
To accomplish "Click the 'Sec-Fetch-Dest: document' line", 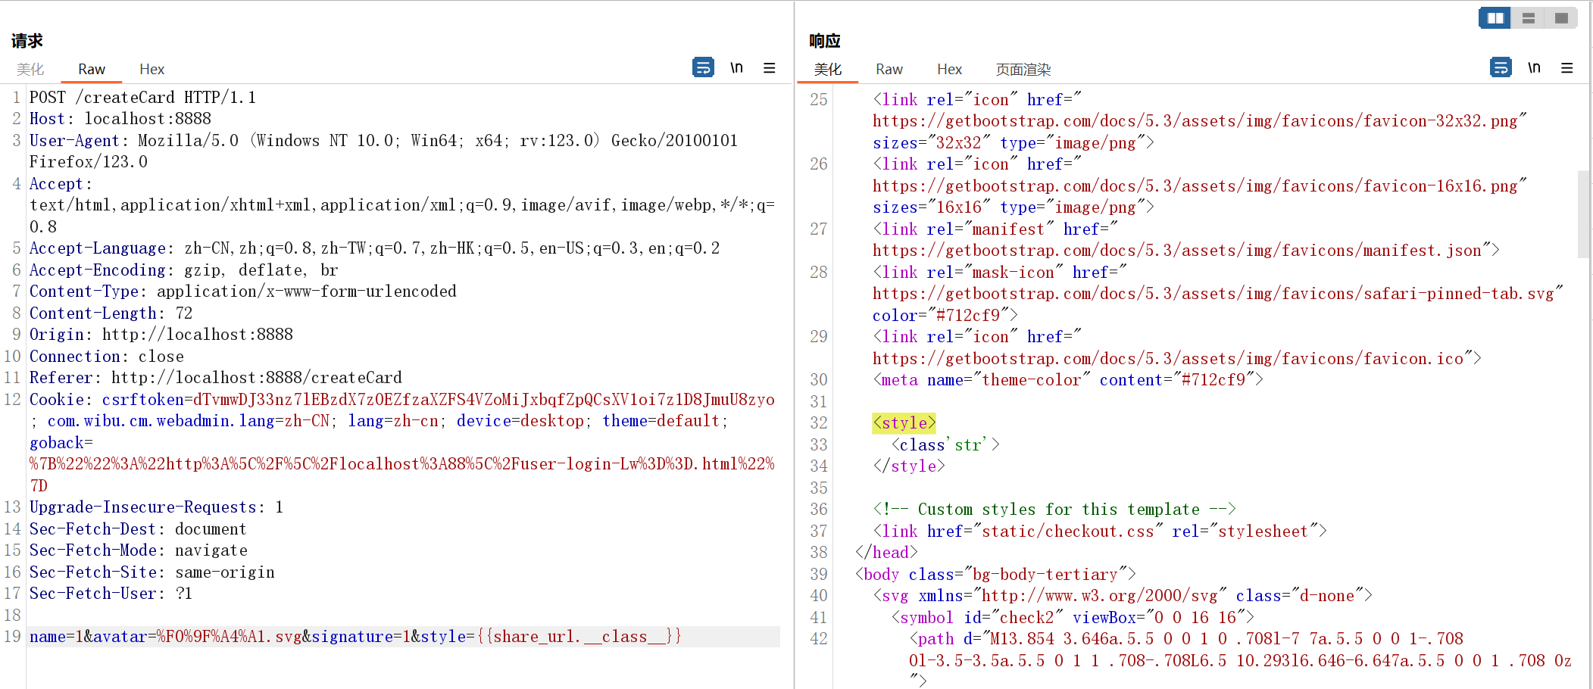I will [x=138, y=528].
